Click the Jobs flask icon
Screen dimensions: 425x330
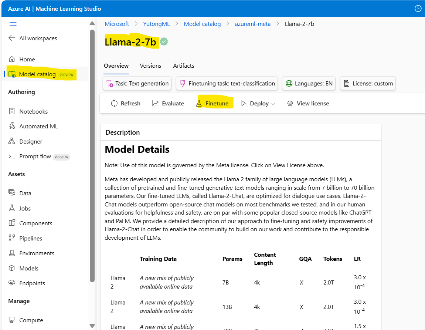click(12, 208)
